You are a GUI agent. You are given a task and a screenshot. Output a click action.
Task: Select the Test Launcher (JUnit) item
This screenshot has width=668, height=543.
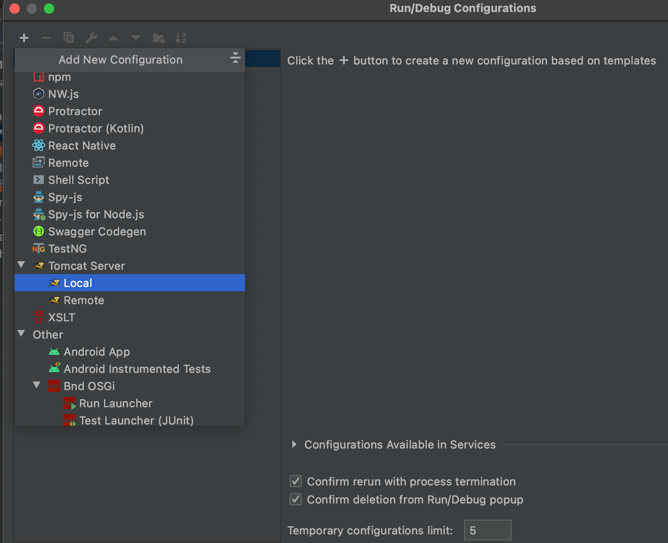click(x=130, y=419)
